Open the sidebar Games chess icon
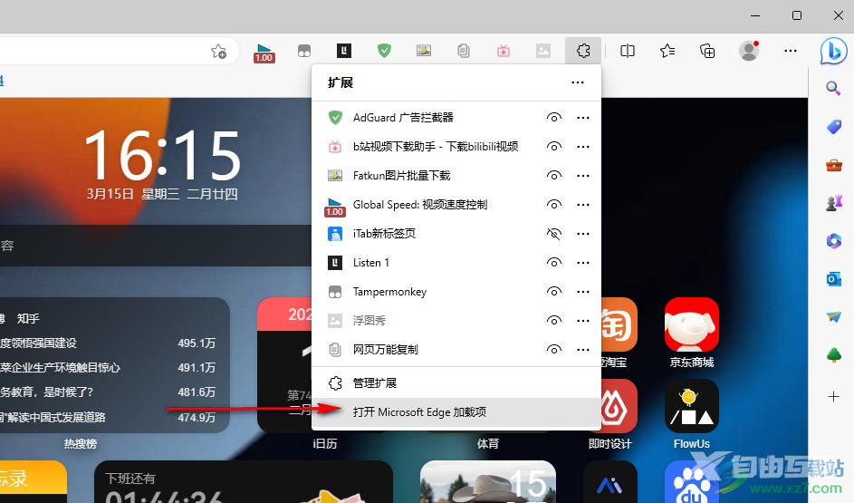854x503 pixels. click(833, 203)
